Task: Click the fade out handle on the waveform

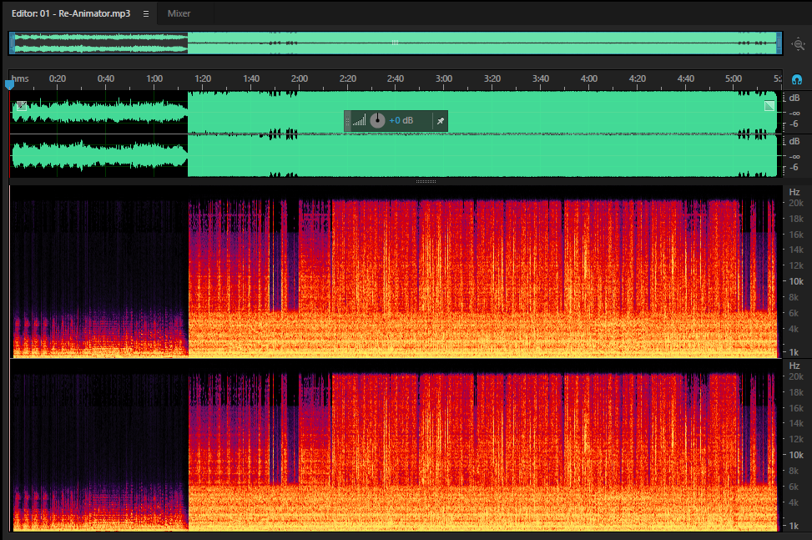Action: [x=769, y=106]
